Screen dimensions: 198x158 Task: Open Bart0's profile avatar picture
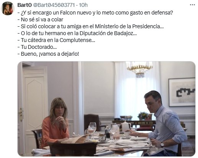8,8
